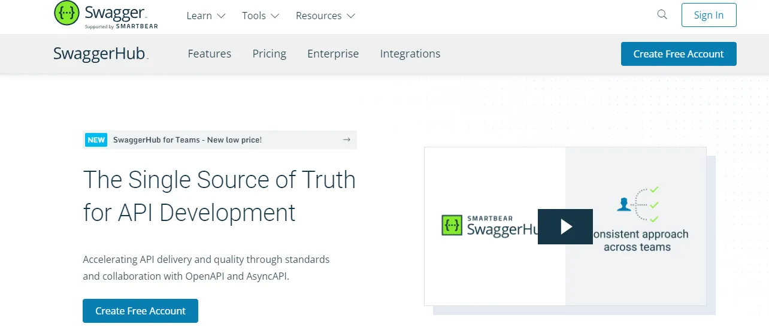Open the Features tab
The height and width of the screenshot is (333, 769).
[x=210, y=54]
